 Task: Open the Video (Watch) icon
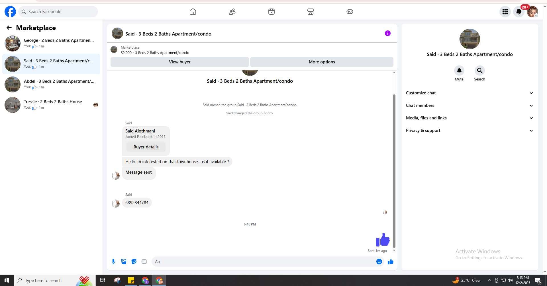coord(272,12)
